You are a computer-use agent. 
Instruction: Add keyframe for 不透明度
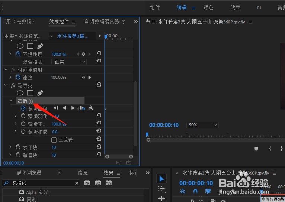(x=83, y=54)
